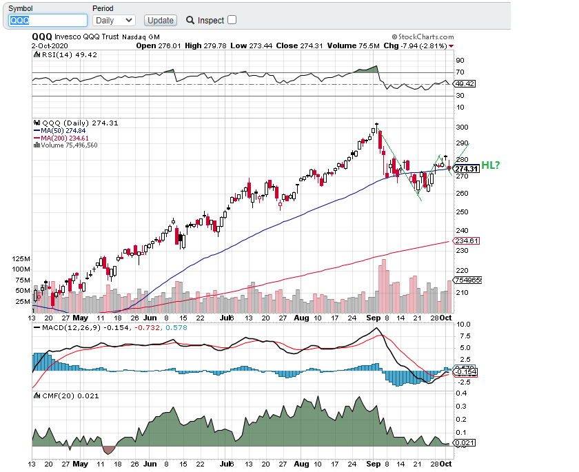579x472 pixels.
Task: Click the 'Low 273.44' header value
Action: pyautogui.click(x=252, y=45)
